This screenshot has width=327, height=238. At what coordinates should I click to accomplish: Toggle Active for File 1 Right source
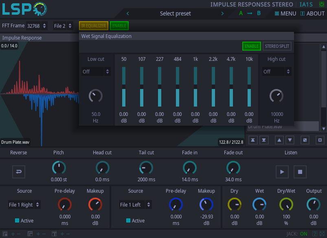(17, 220)
